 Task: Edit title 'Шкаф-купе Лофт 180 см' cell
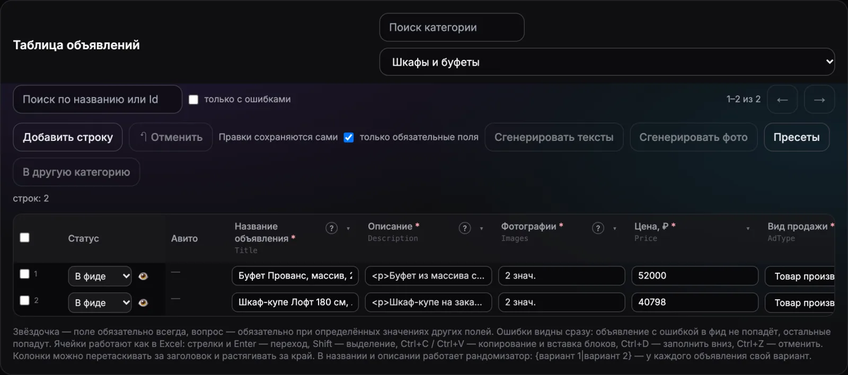point(295,302)
